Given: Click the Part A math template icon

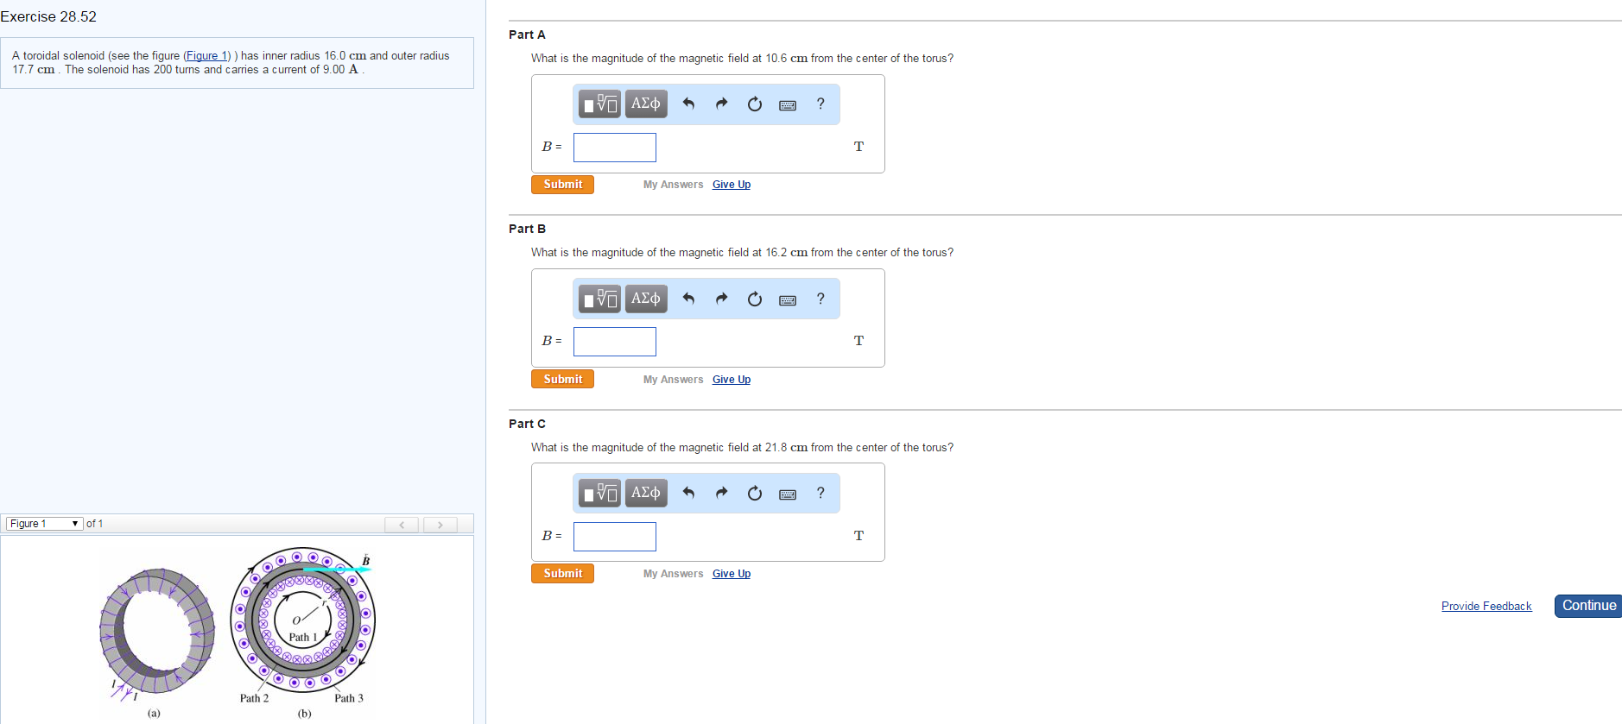Looking at the screenshot, I should (599, 104).
